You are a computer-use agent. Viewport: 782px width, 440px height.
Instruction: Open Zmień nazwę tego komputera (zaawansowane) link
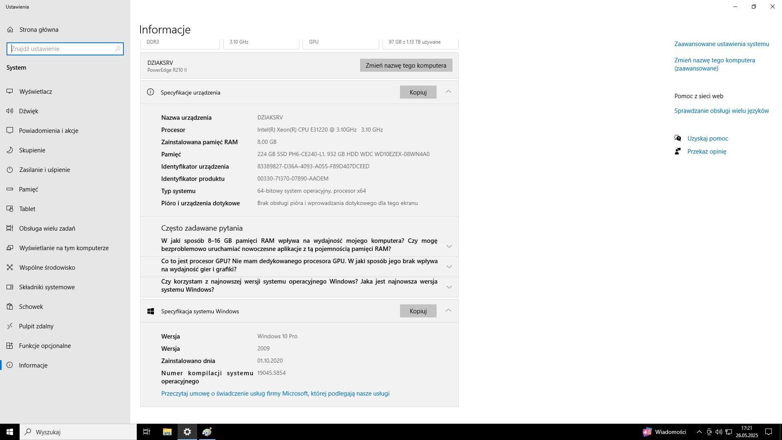[715, 64]
